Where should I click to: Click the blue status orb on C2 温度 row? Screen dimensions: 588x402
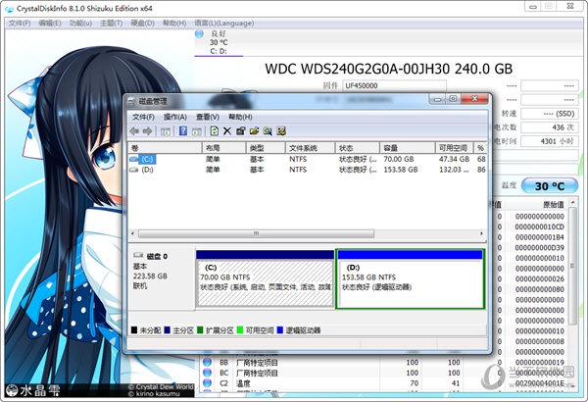[x=207, y=383]
